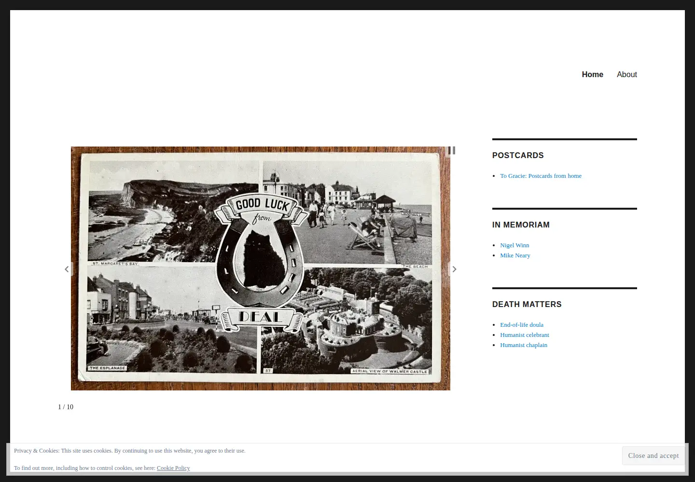Pause the postcard slideshow
Image resolution: width=695 pixels, height=482 pixels.
click(x=452, y=150)
